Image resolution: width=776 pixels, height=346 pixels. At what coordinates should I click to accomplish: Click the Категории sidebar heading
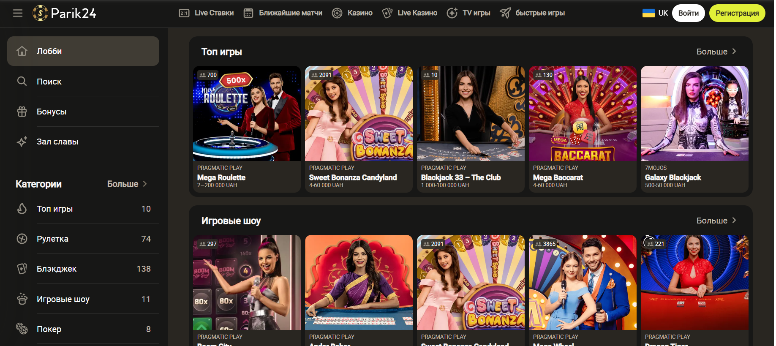38,184
